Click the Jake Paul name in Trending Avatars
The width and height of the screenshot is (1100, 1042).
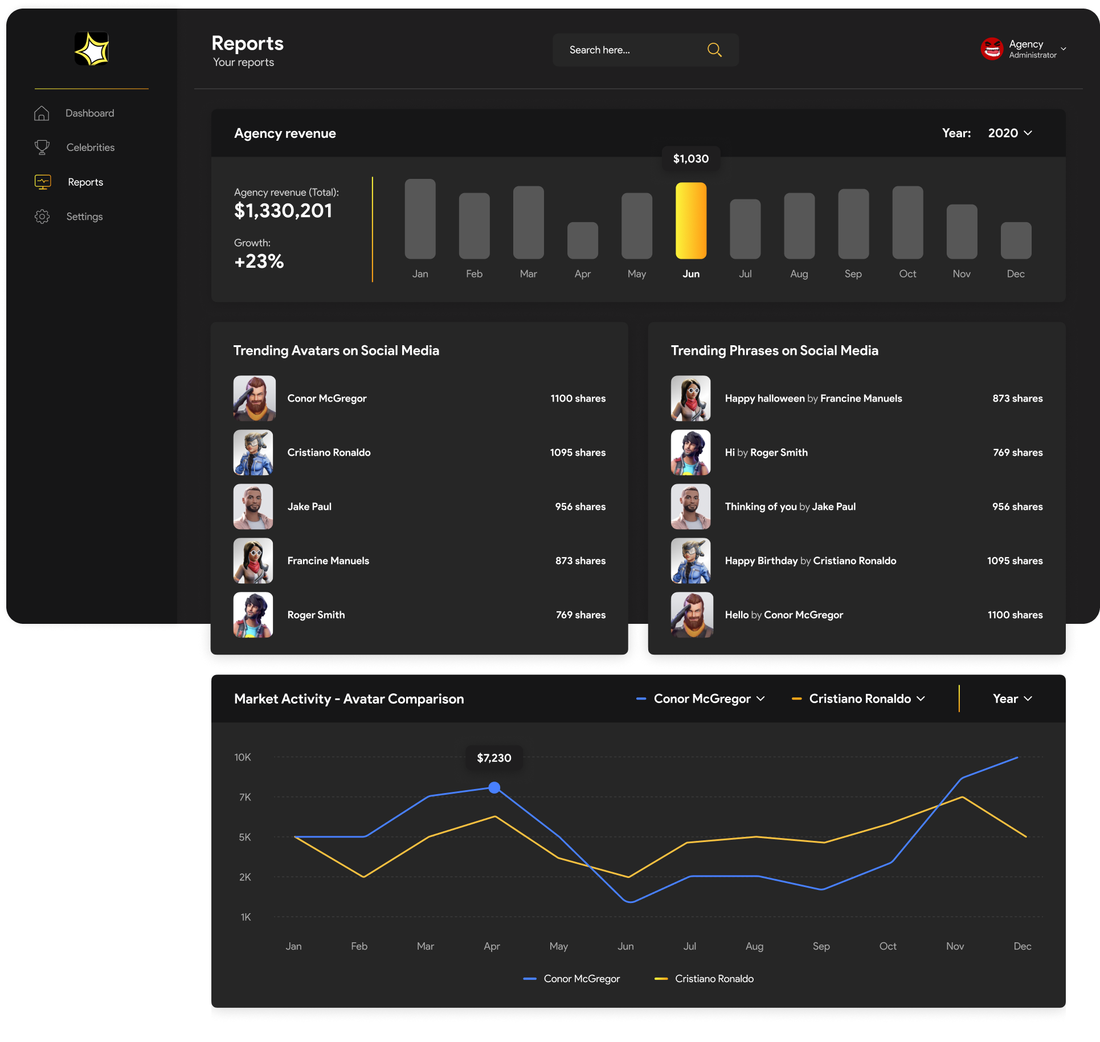click(309, 506)
